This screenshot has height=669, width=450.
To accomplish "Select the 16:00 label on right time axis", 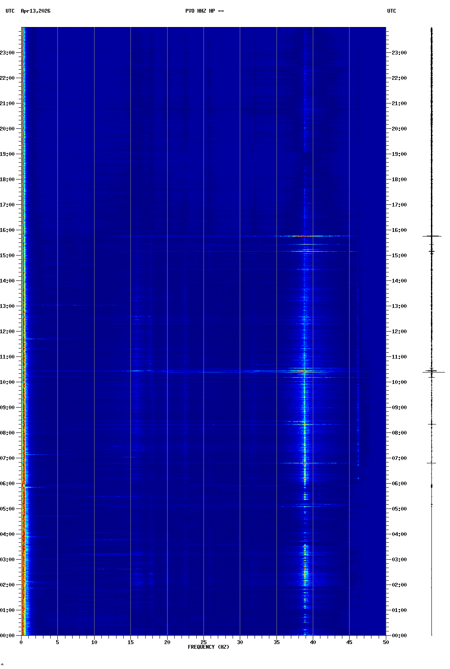I will pos(399,230).
